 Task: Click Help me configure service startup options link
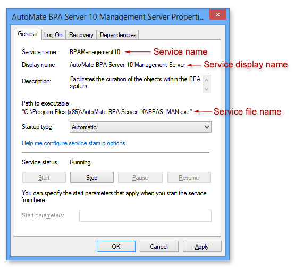[74, 143]
